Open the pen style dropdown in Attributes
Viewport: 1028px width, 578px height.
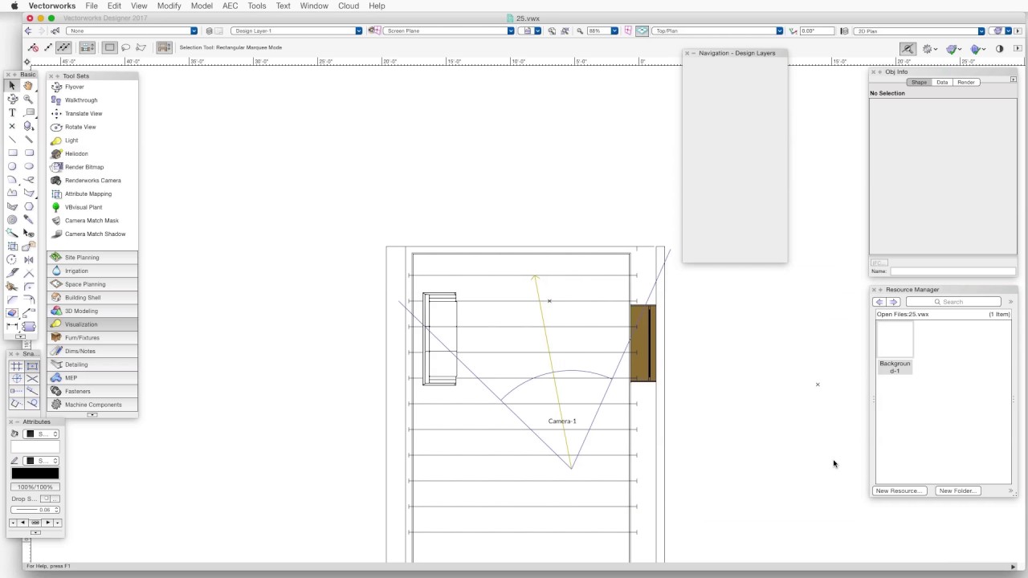[x=43, y=461]
